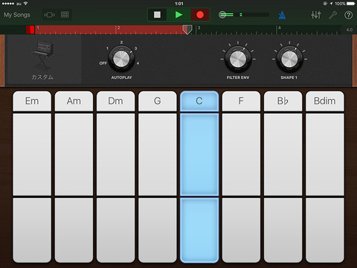The width and height of the screenshot is (357, 268).
Task: Play the G chord label
Action: pyautogui.click(x=158, y=101)
